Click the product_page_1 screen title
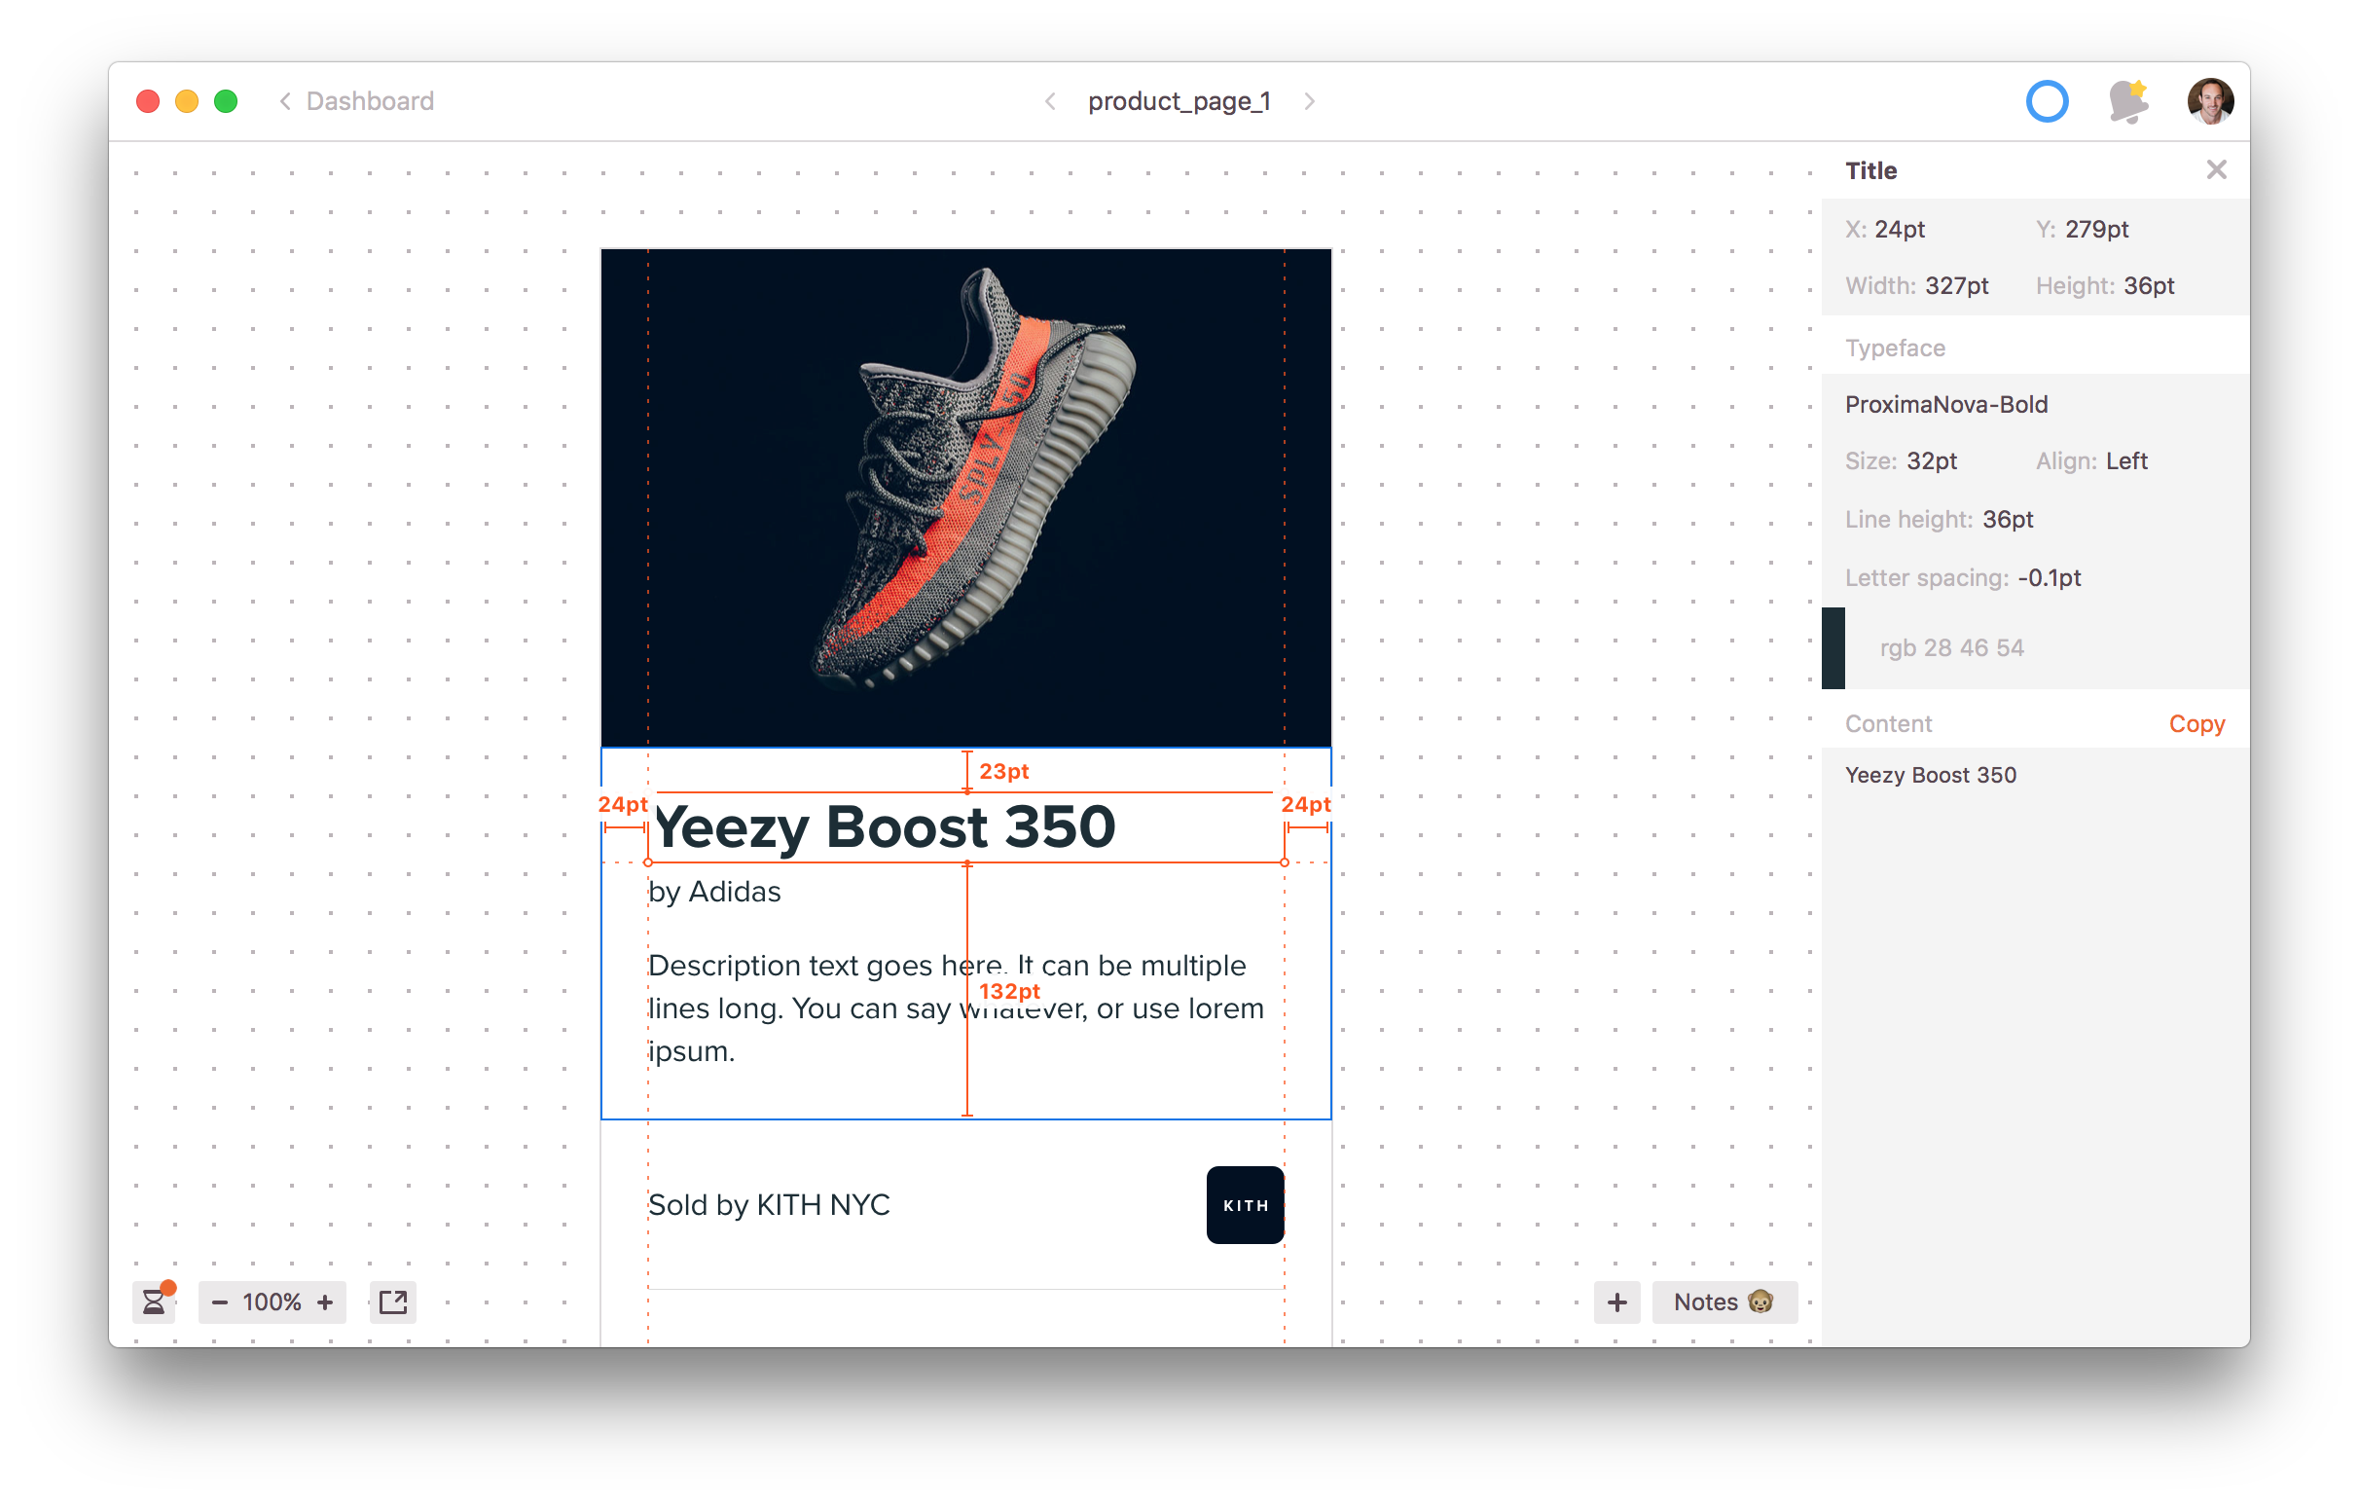This screenshot has height=1503, width=2359. pyautogui.click(x=1179, y=101)
